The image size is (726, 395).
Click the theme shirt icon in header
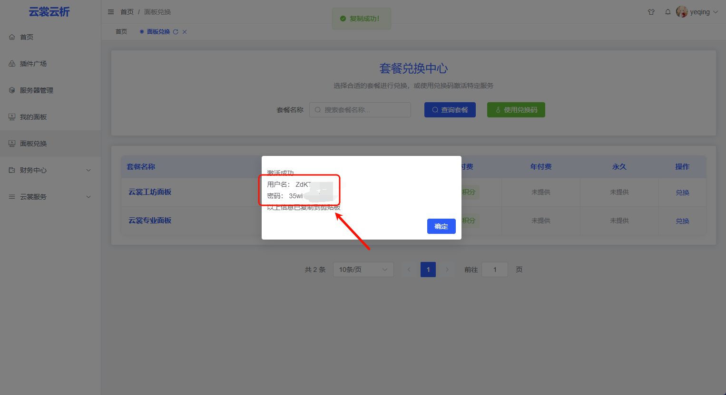click(x=651, y=12)
